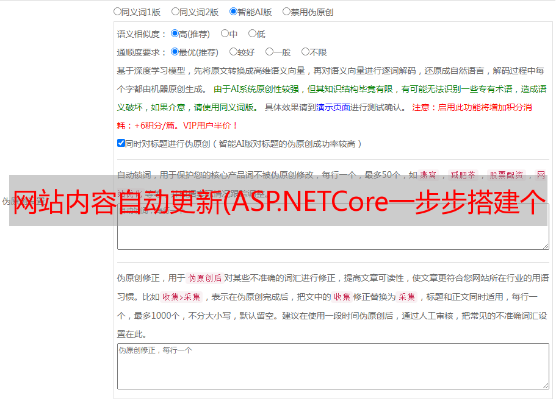Select the 同义词1版 radio option

tap(117, 12)
